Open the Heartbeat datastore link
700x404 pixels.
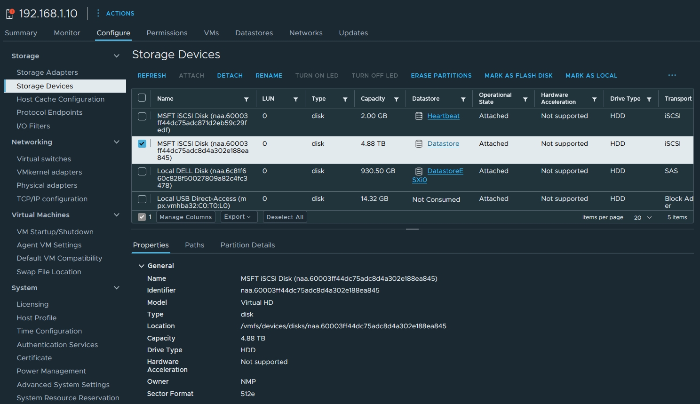point(443,116)
